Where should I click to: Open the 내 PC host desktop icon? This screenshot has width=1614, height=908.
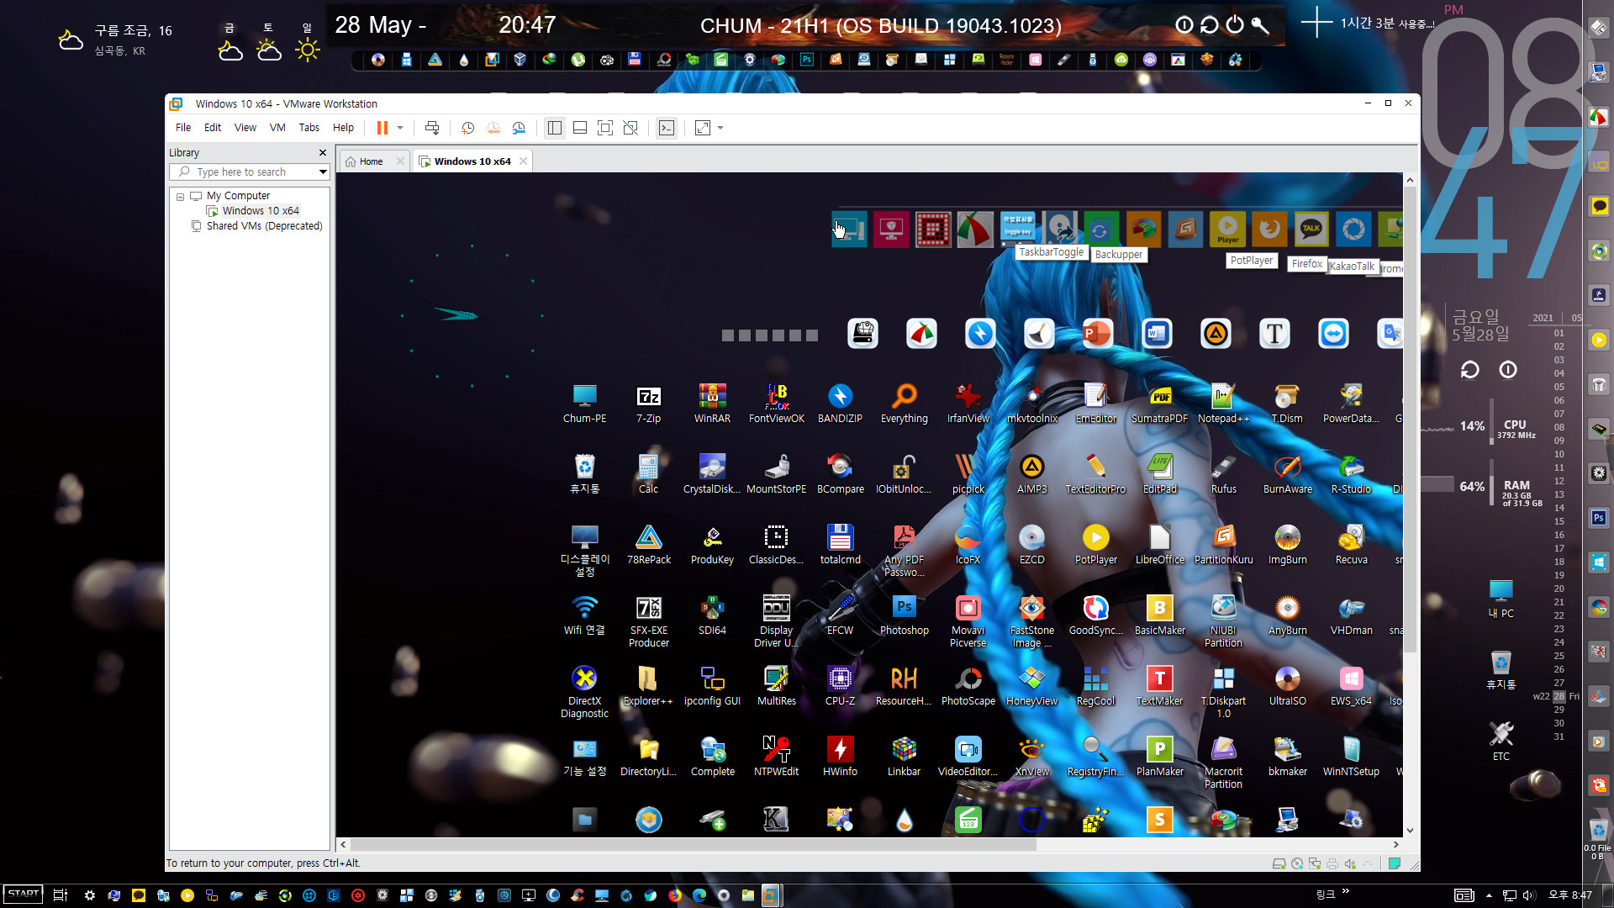(x=1501, y=598)
